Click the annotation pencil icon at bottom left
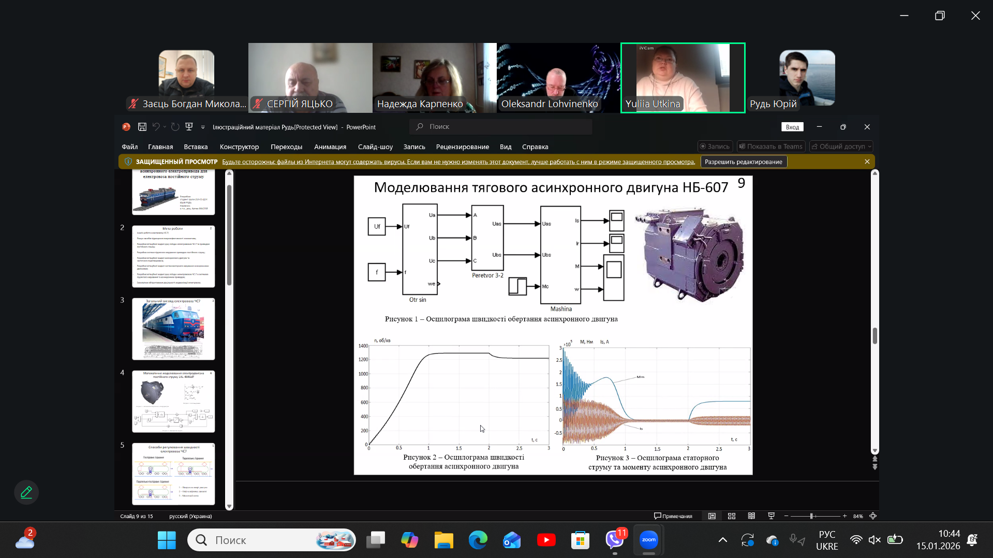The height and width of the screenshot is (558, 993). coord(26,492)
